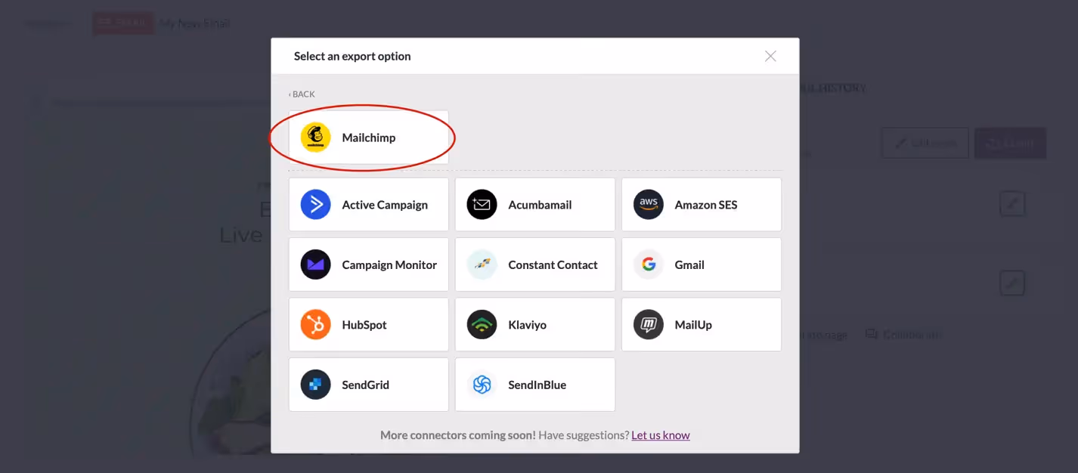Click the Mailchimp monkey logo icon

pos(315,138)
